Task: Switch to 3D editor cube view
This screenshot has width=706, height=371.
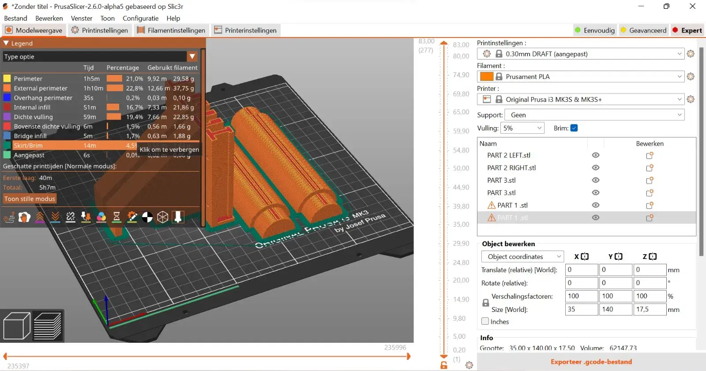Action: pos(17,326)
